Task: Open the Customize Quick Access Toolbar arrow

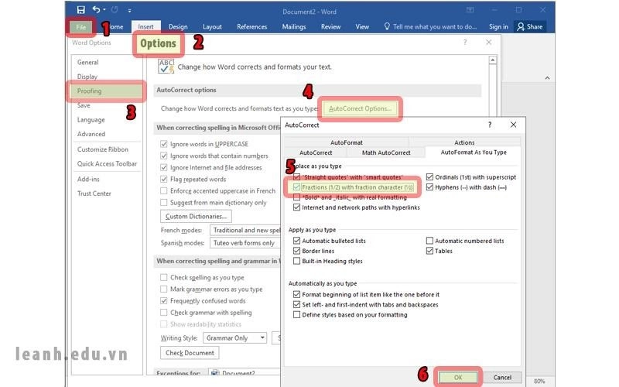Action: 129,10
